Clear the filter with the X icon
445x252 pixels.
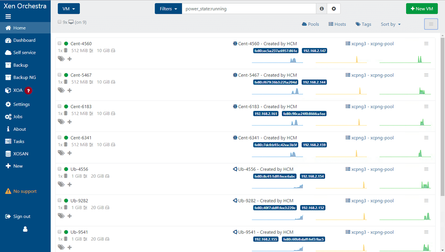[334, 9]
